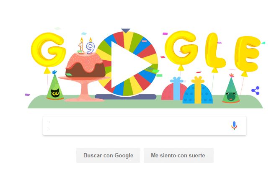
Task: Click the green frog party hat
Action: point(231,89)
